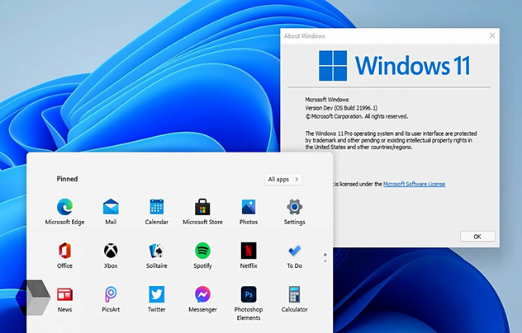Launch the Netflix app
Viewport: 522px width, 333px height.
pos(249,251)
